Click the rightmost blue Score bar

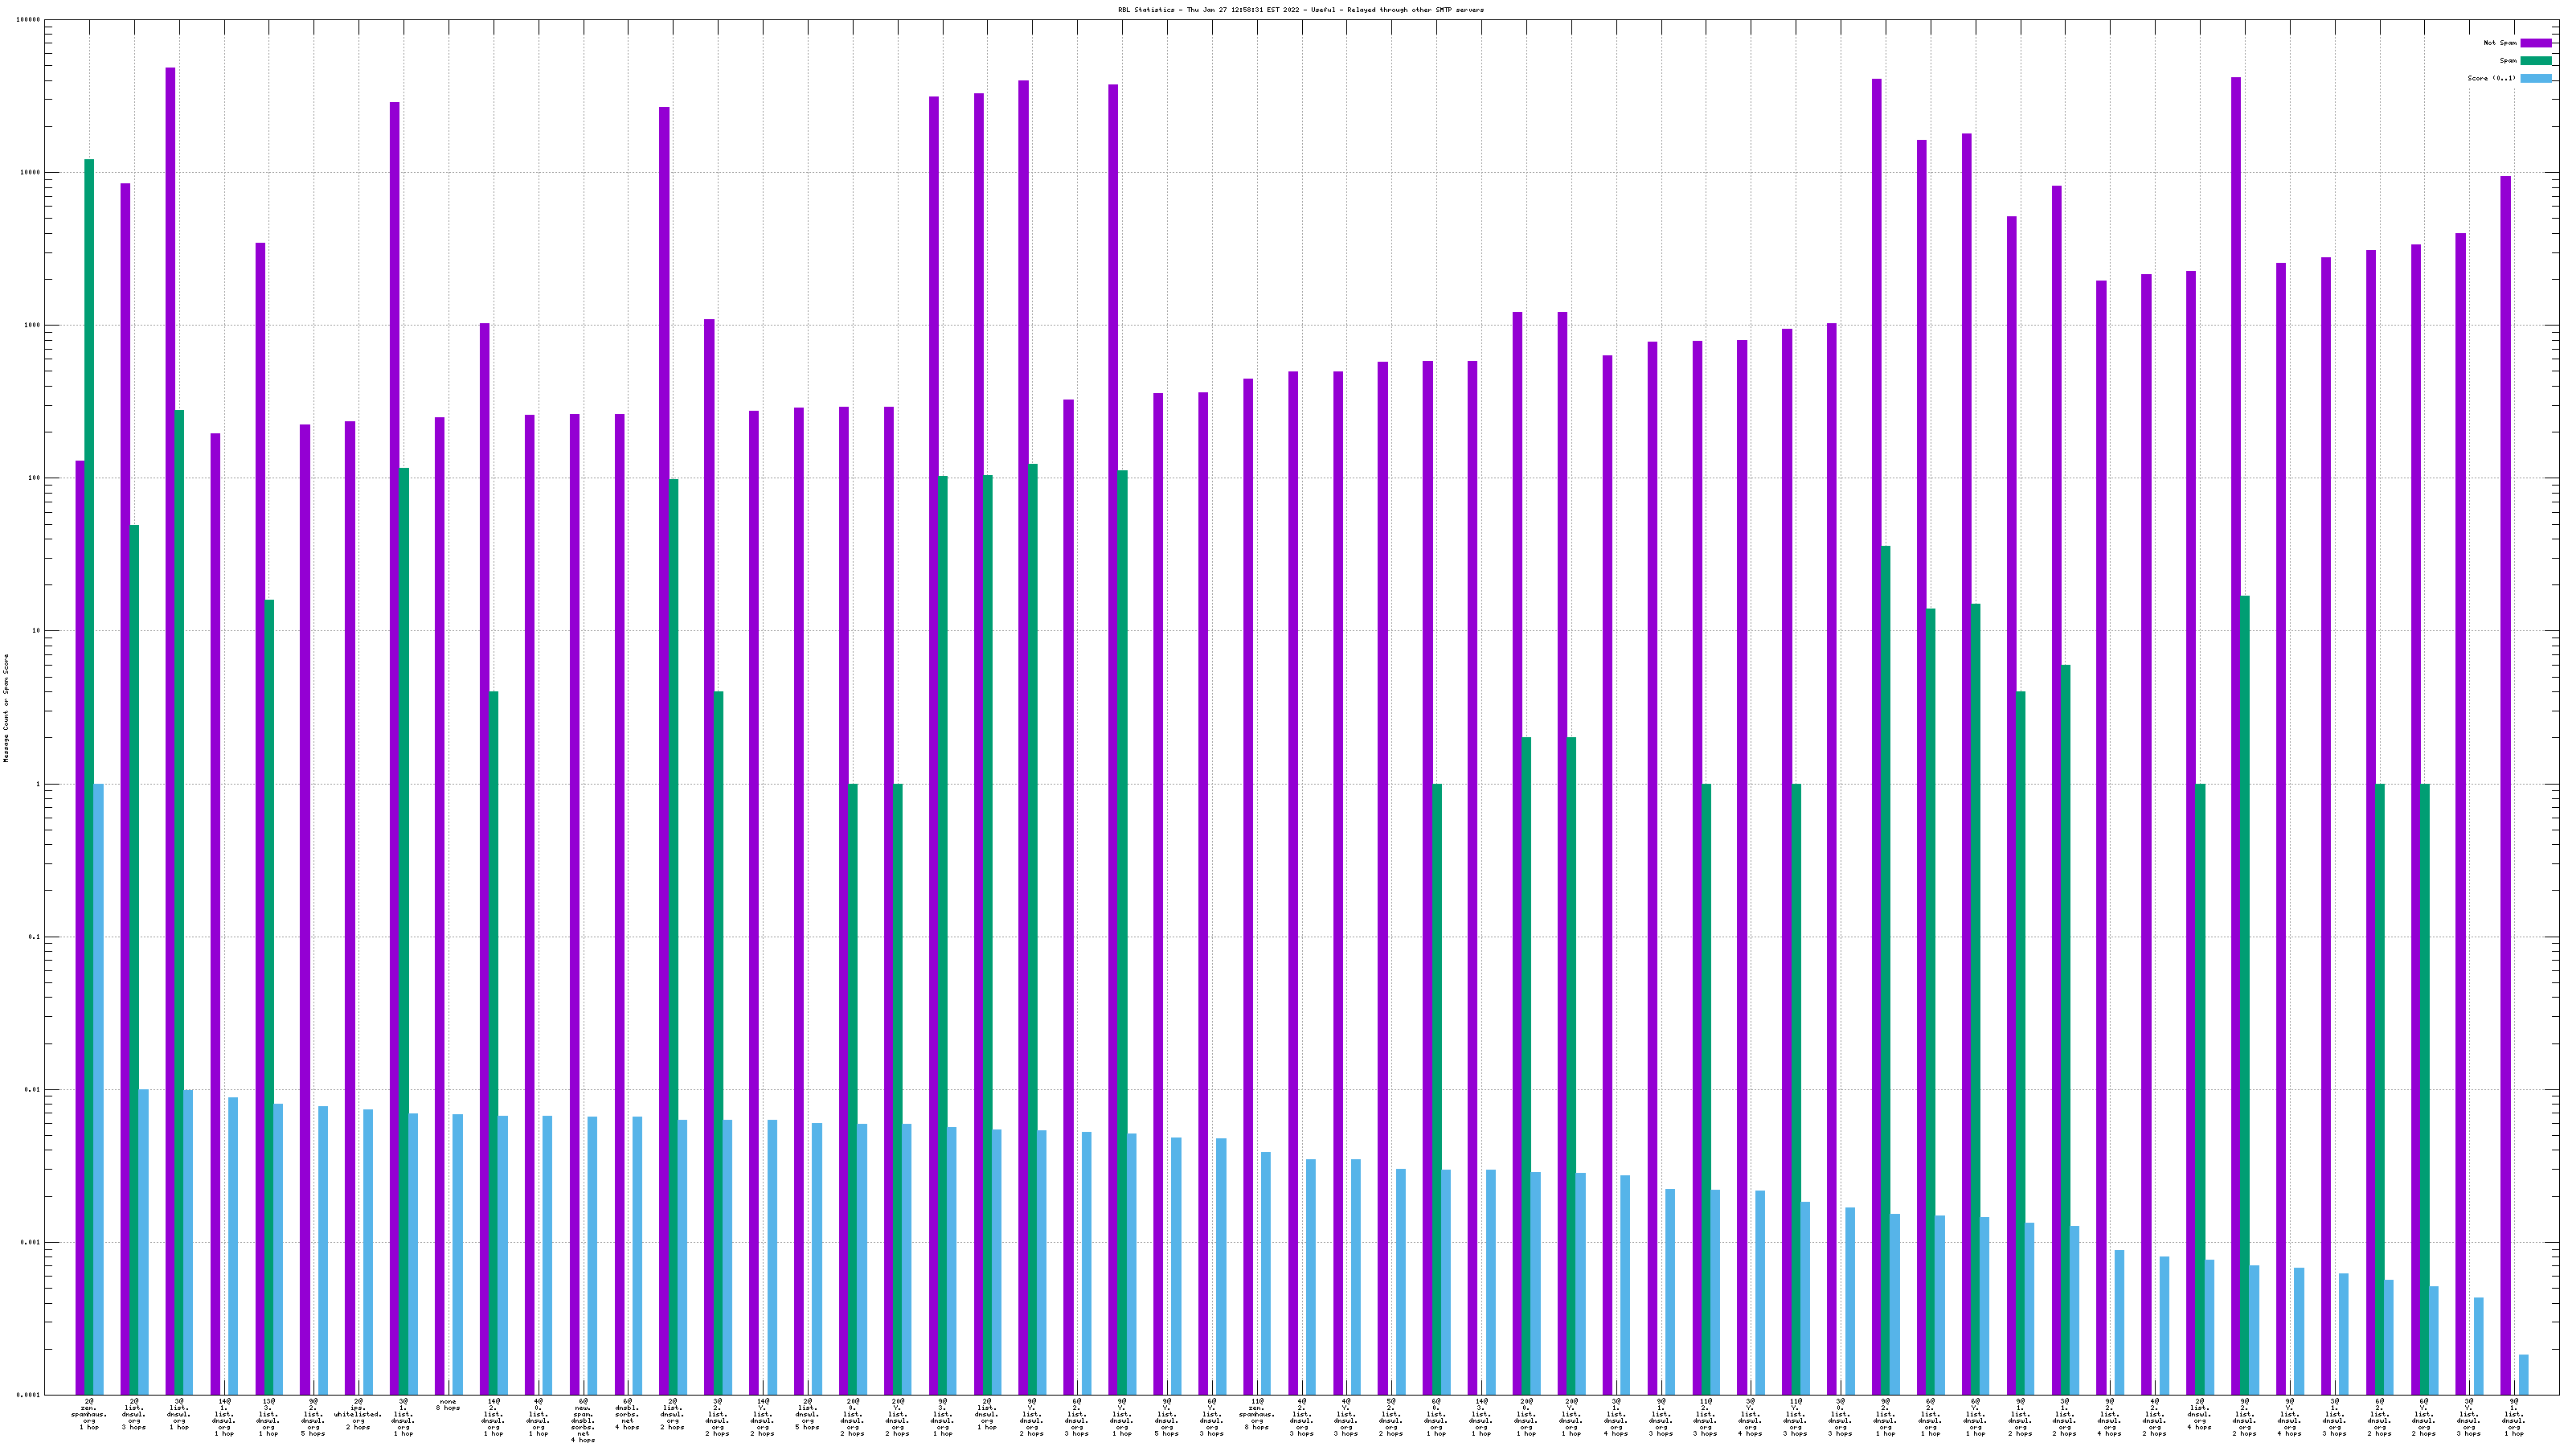2523,1374
